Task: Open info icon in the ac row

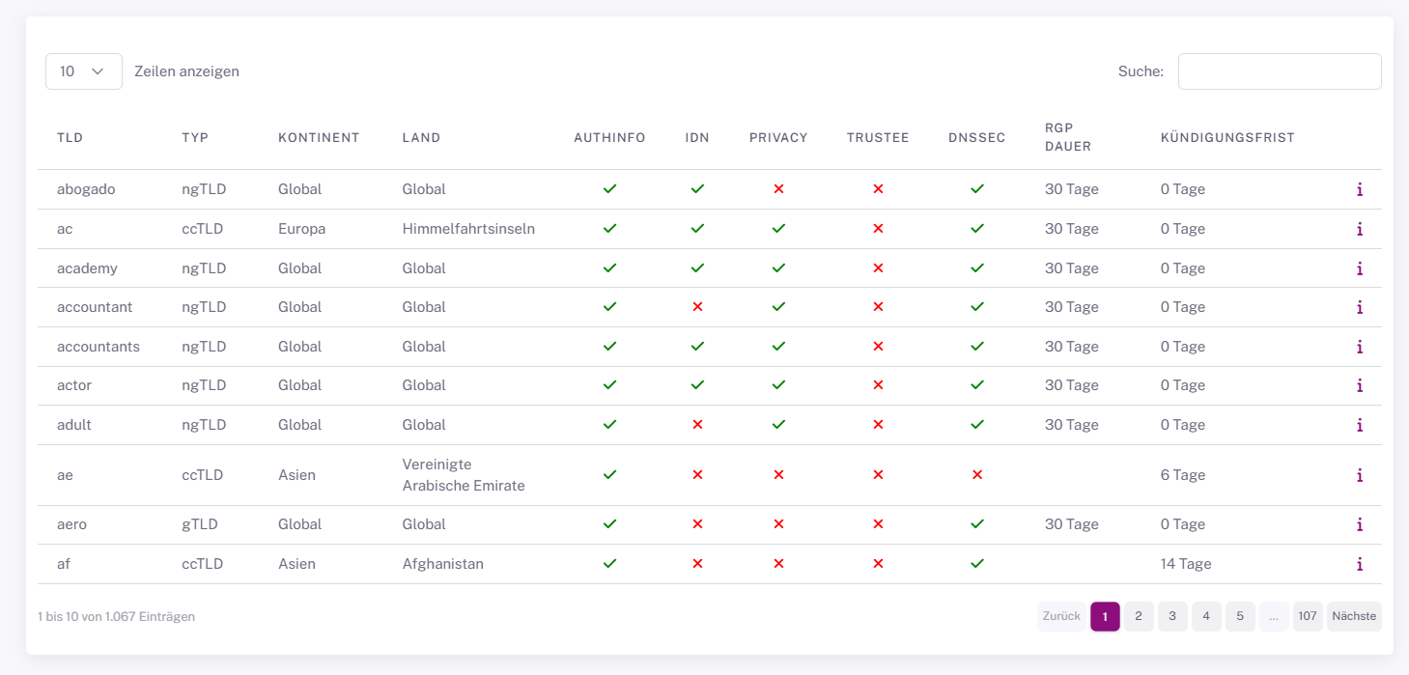Action: (1359, 229)
